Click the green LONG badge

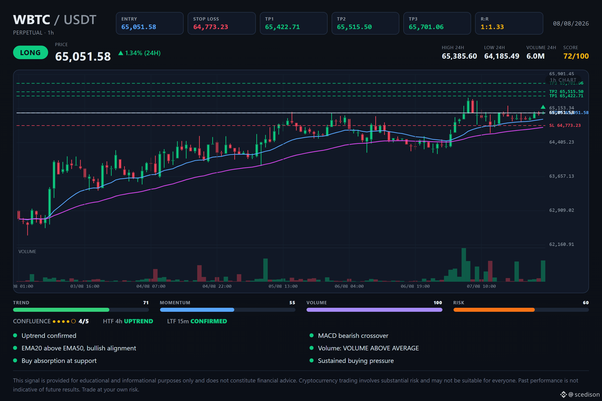tap(30, 52)
